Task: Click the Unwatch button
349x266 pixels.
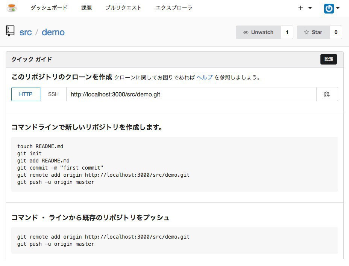Action: [258, 32]
